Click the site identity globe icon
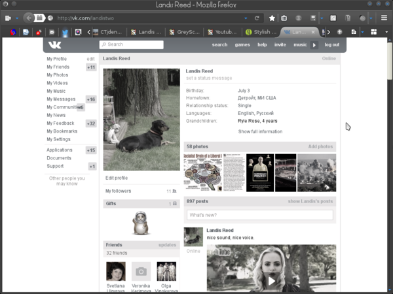Viewport: 393px width, 294px height. [x=50, y=18]
